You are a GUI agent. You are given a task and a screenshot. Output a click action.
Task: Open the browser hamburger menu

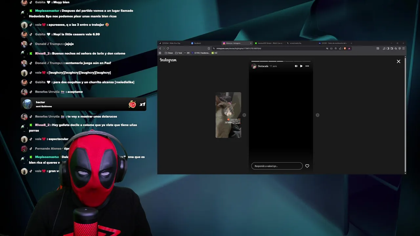pyautogui.click(x=404, y=49)
